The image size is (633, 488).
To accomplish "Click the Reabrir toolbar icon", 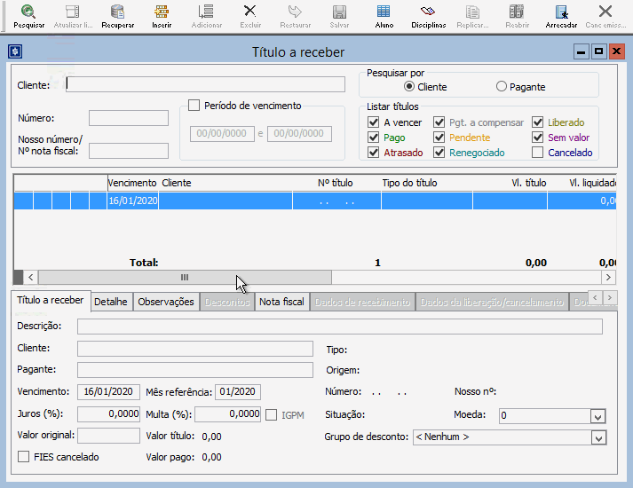I will tap(517, 14).
